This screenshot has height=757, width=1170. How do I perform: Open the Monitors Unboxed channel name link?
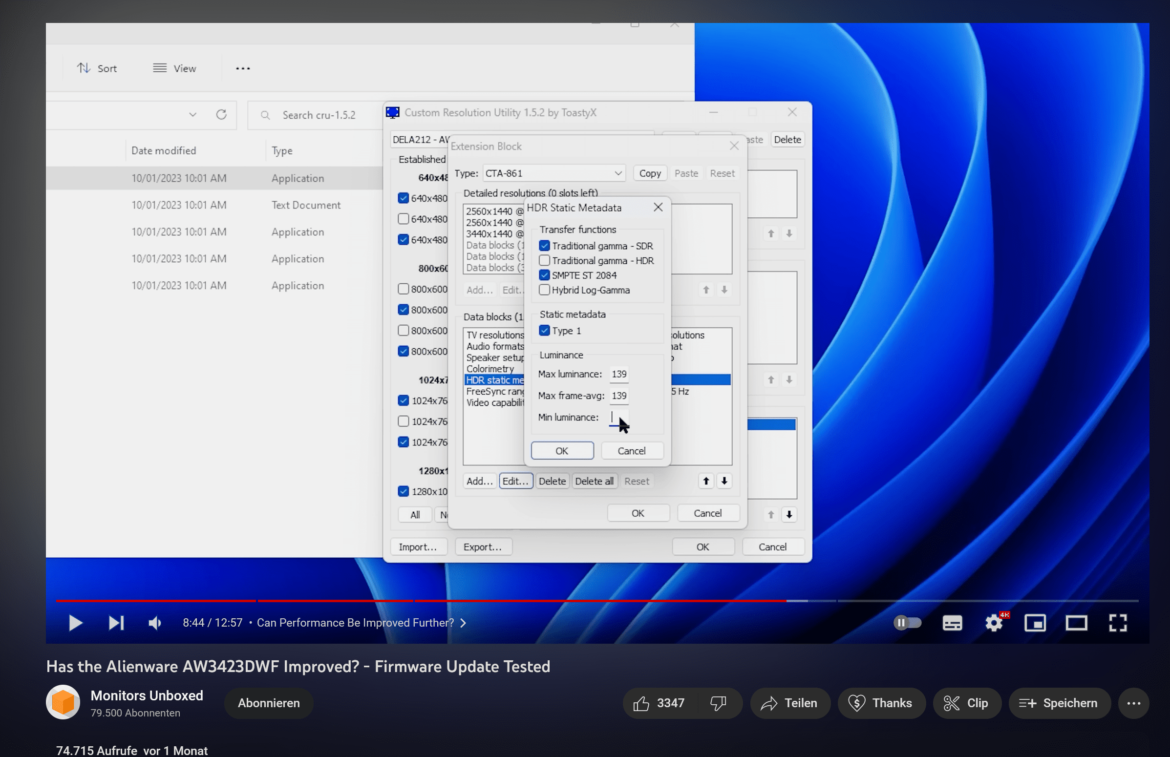pyautogui.click(x=147, y=695)
